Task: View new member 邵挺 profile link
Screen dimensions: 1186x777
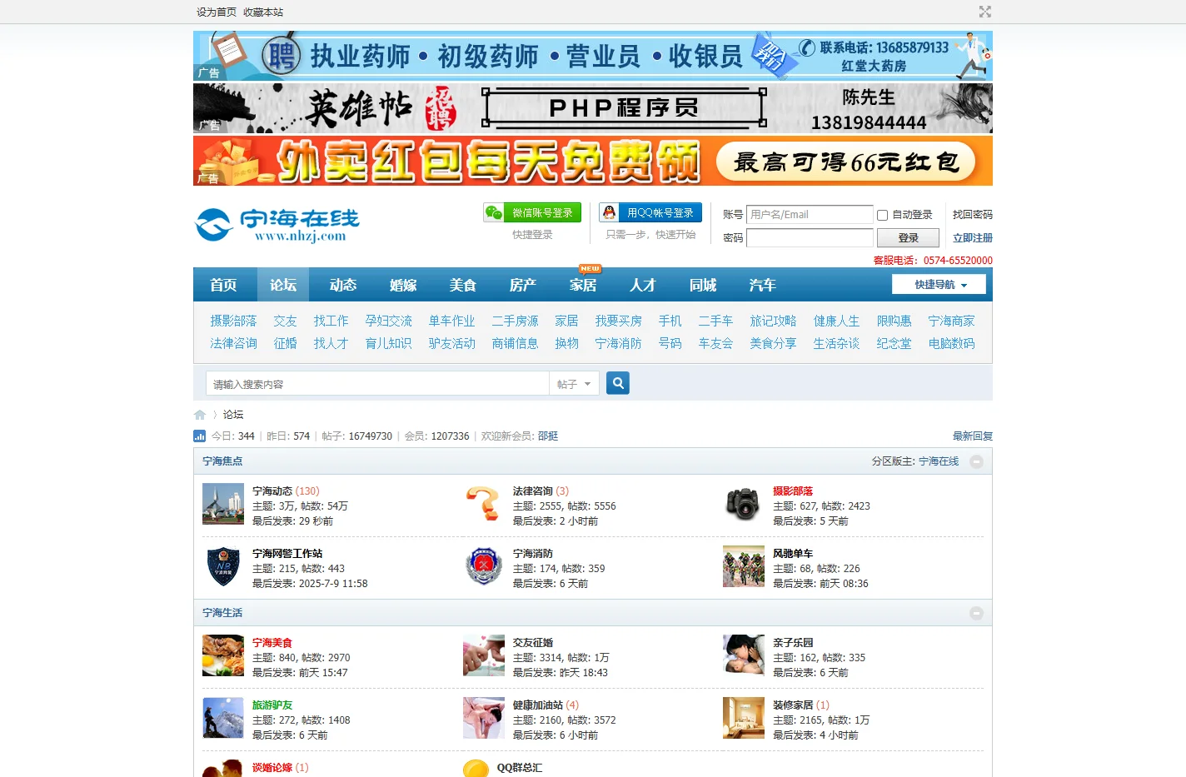Action: [x=548, y=436]
